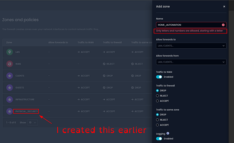Image resolution: width=234 pixels, height=143 pixels.
Task: Click the Name field containing HOME_AUTOMATION
Action: coord(188,25)
